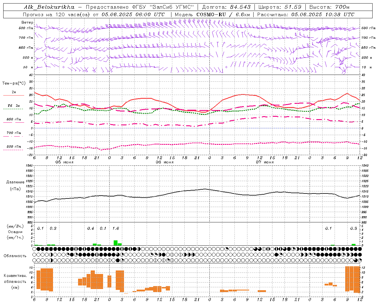Click the Облачность row label
This screenshot has height=302, width=377.
click(x=15, y=256)
